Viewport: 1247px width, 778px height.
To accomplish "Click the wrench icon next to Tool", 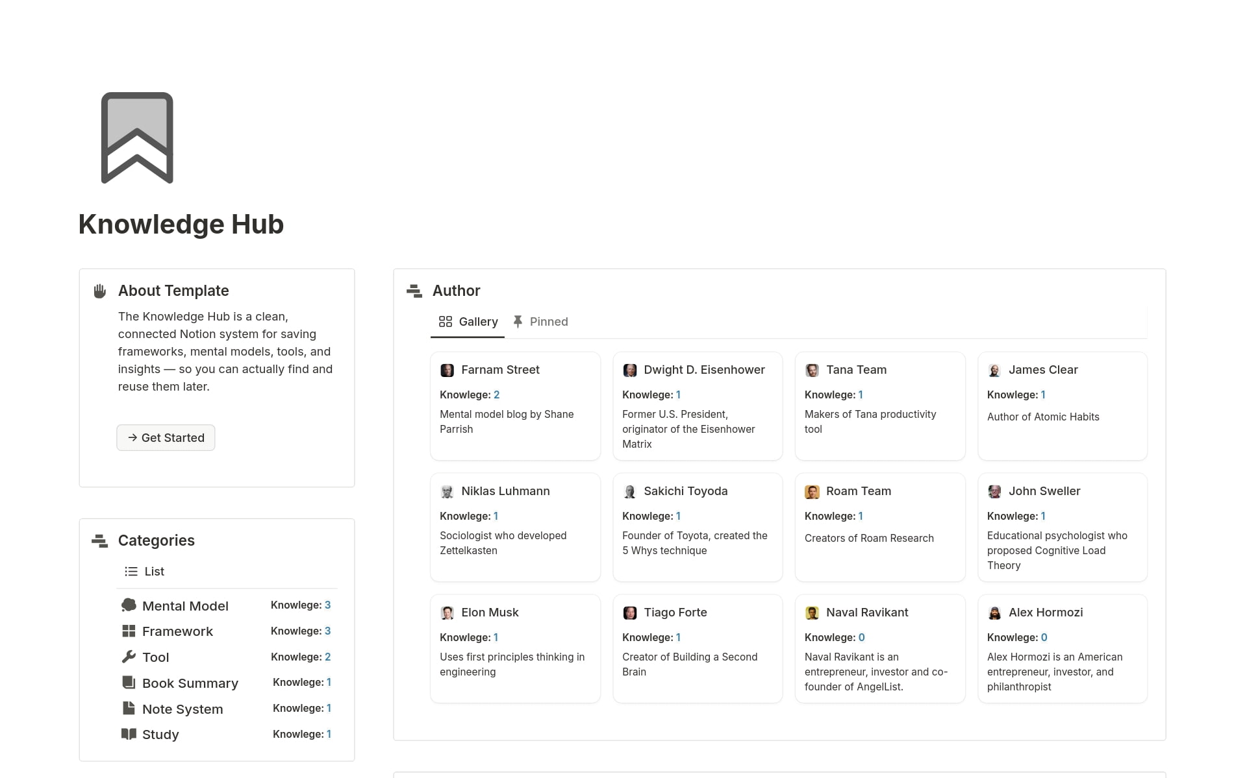I will click(x=129, y=657).
